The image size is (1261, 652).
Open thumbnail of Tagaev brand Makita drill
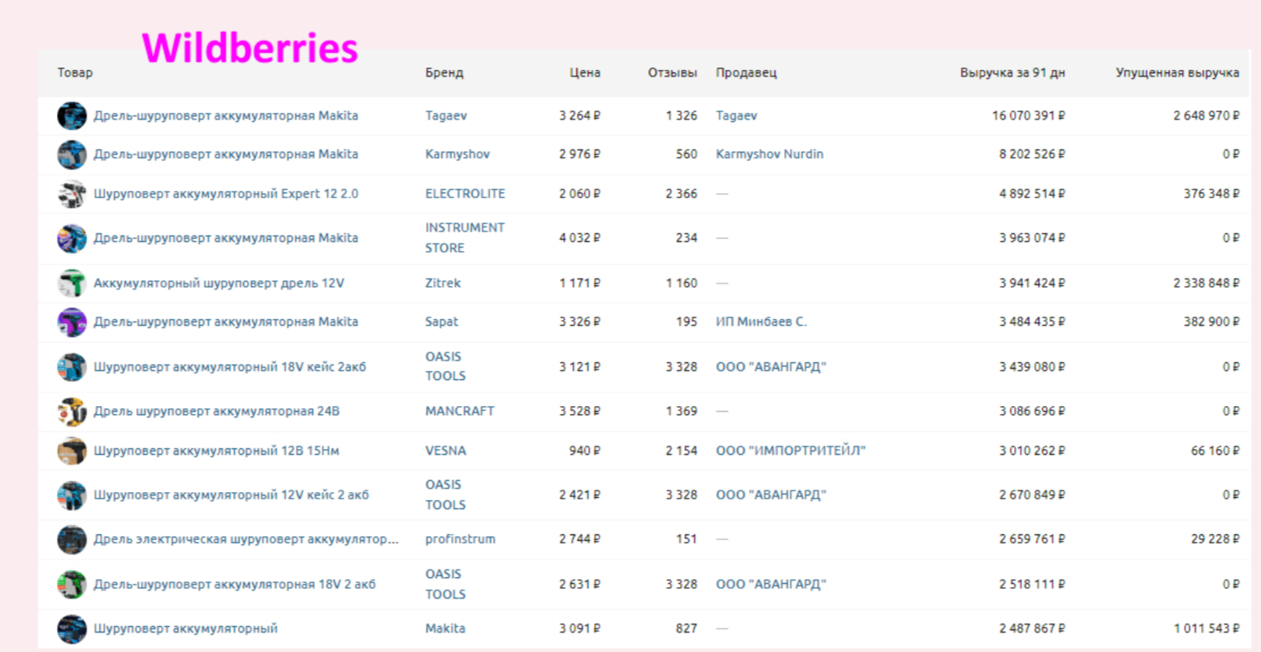(x=71, y=115)
